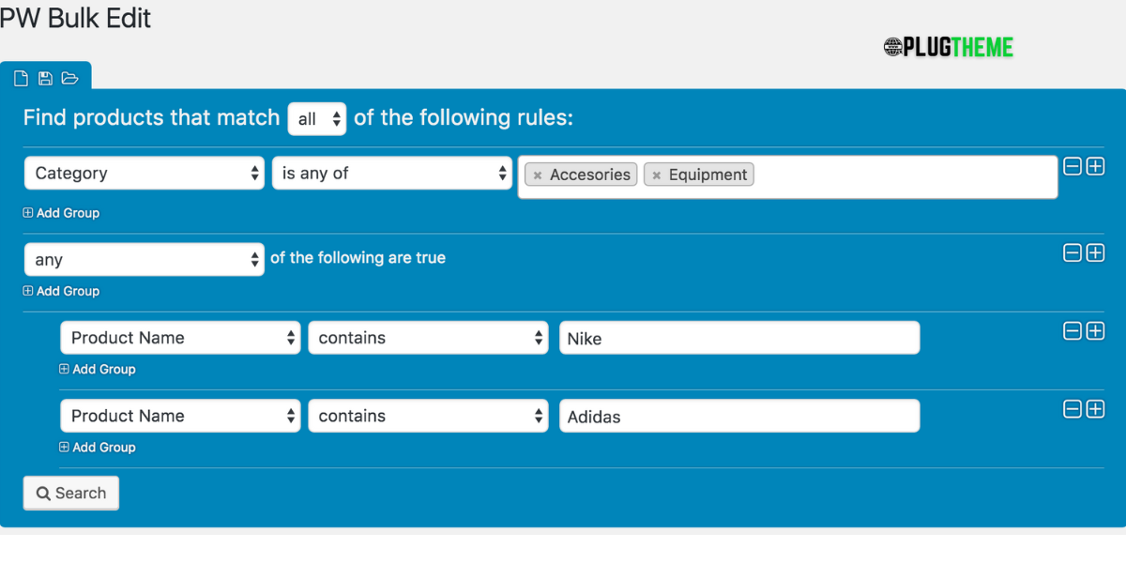Click the new filter document icon
1126x563 pixels.
click(21, 78)
